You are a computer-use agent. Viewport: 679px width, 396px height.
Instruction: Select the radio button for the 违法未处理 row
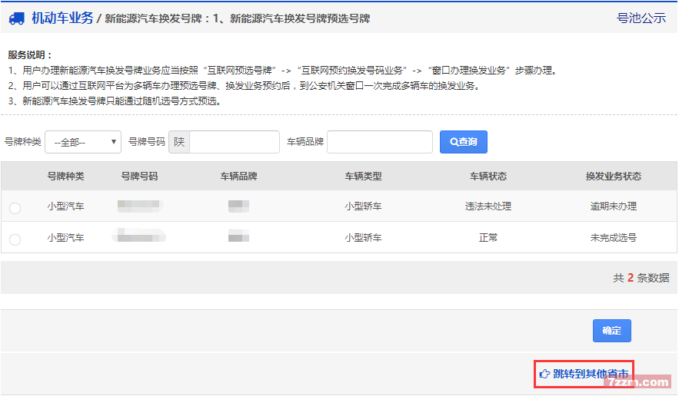tap(15, 208)
